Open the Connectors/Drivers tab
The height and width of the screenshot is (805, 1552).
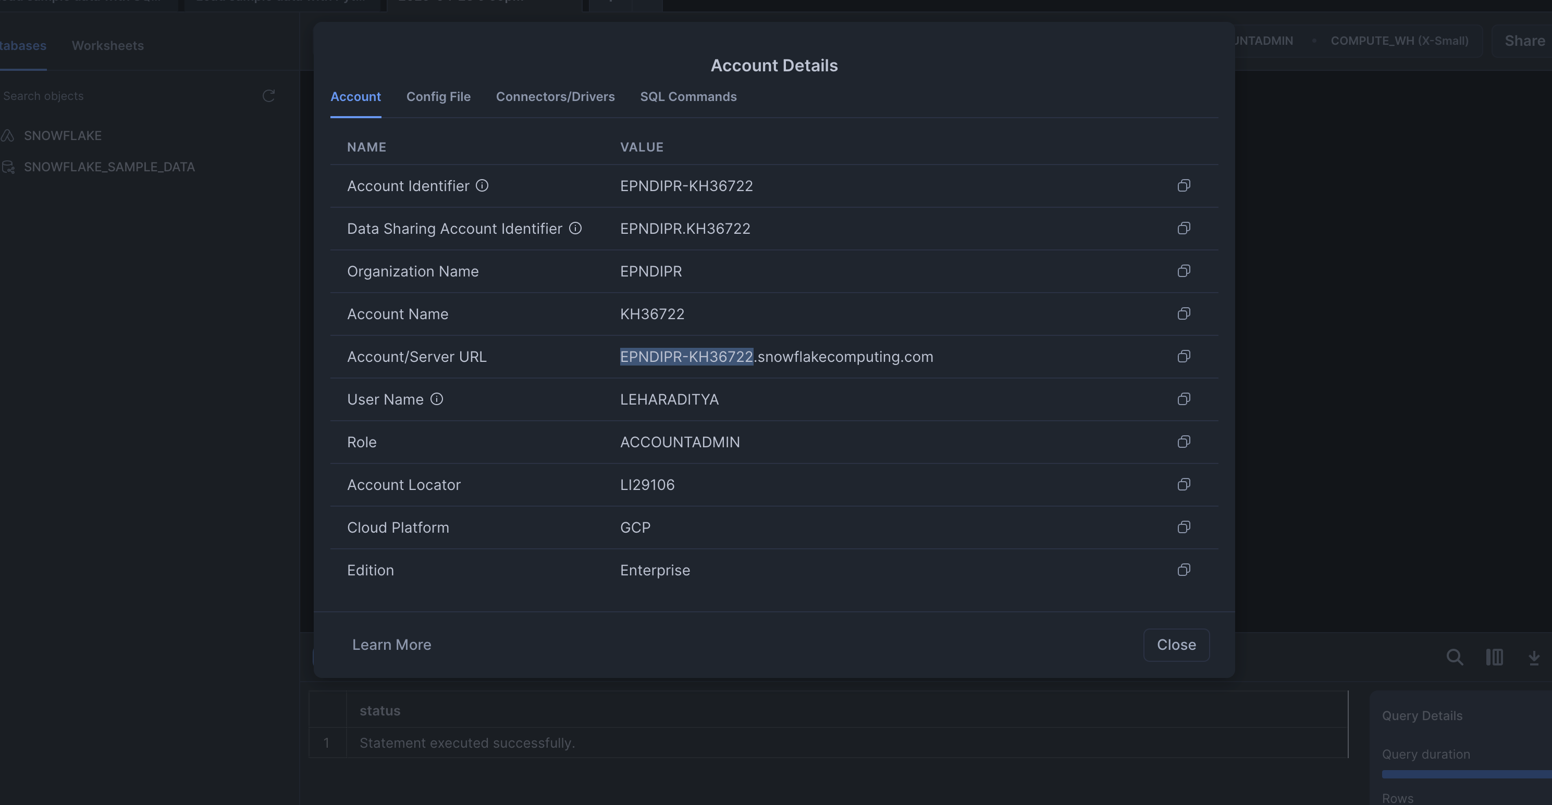[555, 97]
